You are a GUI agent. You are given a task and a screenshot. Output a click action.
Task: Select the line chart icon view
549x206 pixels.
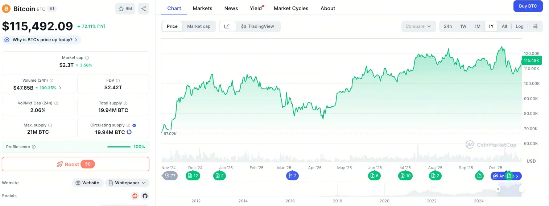pos(227,26)
